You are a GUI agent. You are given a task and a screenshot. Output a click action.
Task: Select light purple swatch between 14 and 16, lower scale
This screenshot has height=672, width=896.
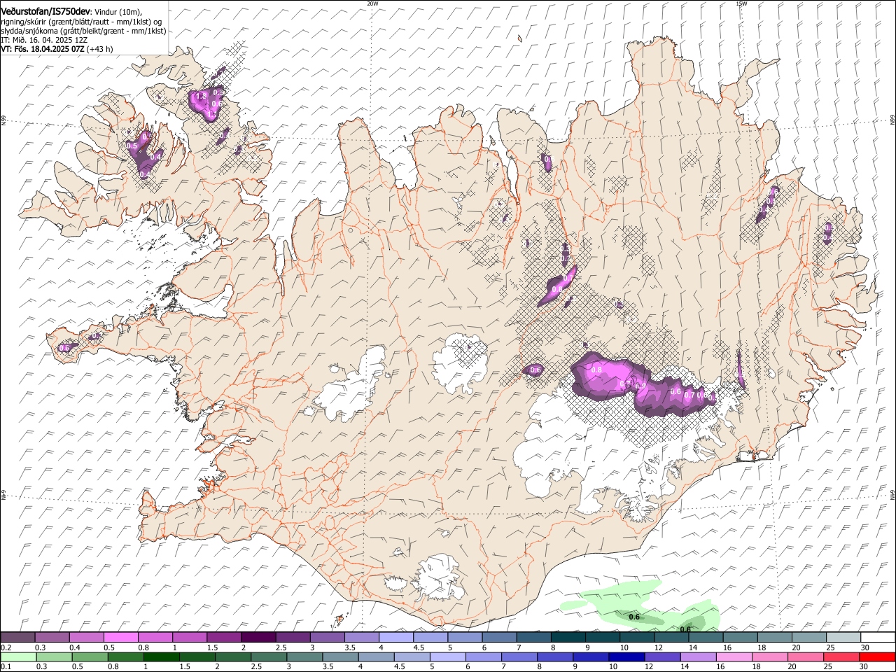(699, 657)
